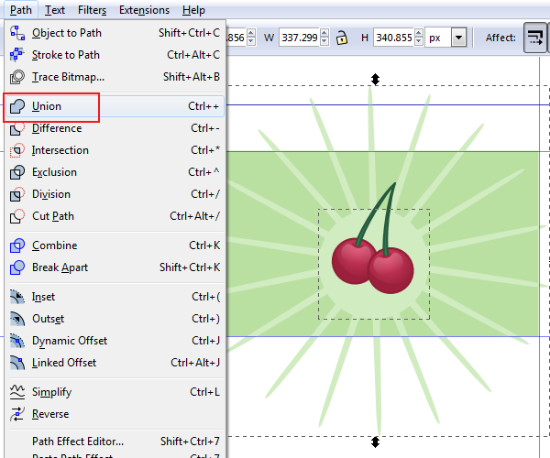The width and height of the screenshot is (550, 458).
Task: Click the Division icon
Action: point(17,194)
